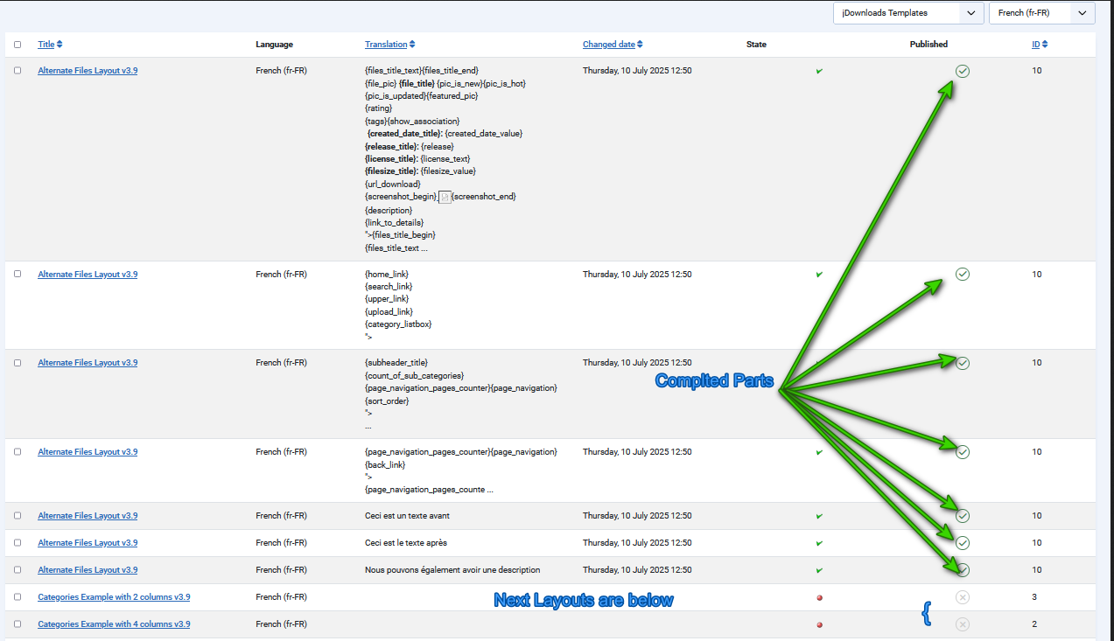Image resolution: width=1114 pixels, height=641 pixels.
Task: Open the jDownloads Templates dropdown
Action: point(907,13)
